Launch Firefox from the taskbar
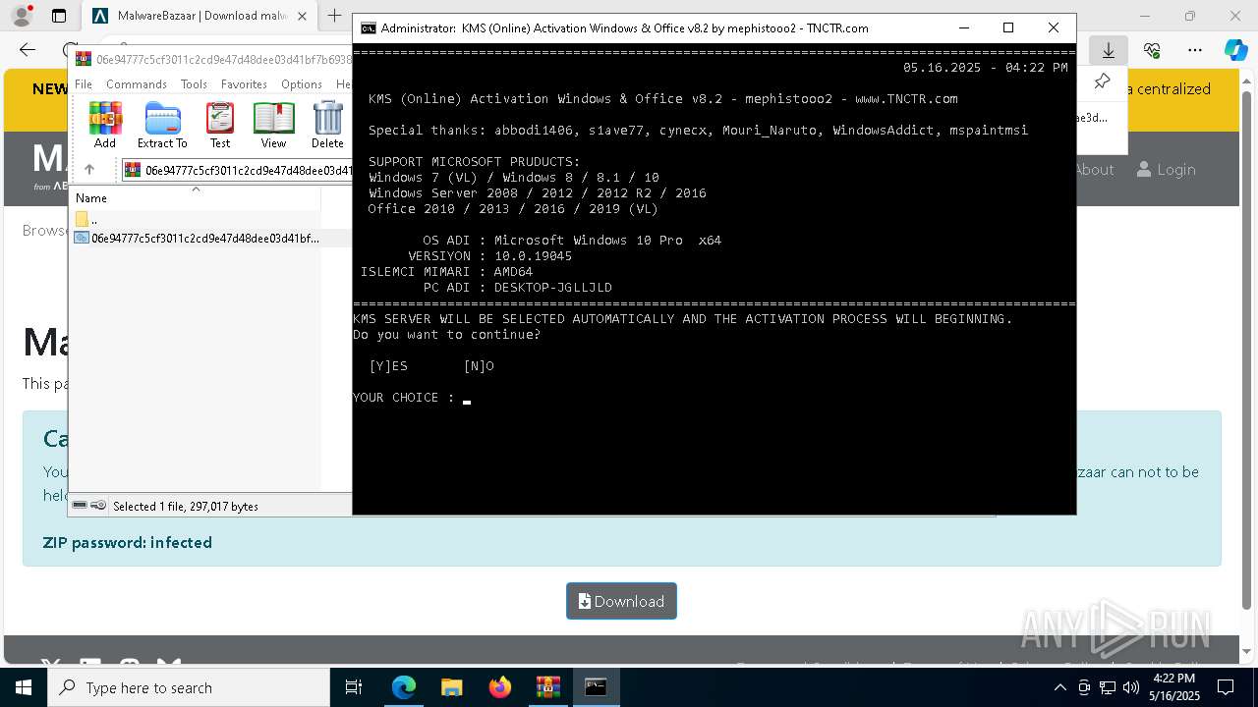Viewport: 1258px width, 707px height. (x=500, y=687)
